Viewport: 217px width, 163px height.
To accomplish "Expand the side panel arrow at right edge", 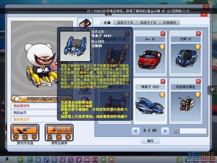I will (x=212, y=91).
